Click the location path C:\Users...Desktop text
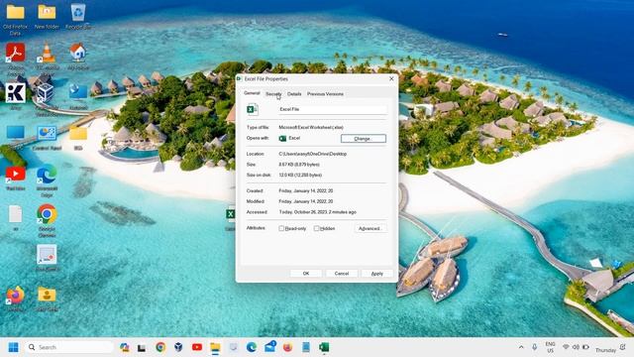634x357 pixels. click(313, 154)
